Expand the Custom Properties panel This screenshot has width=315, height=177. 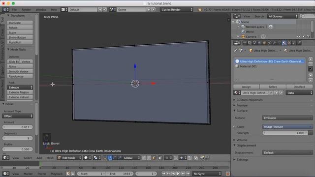(249, 100)
